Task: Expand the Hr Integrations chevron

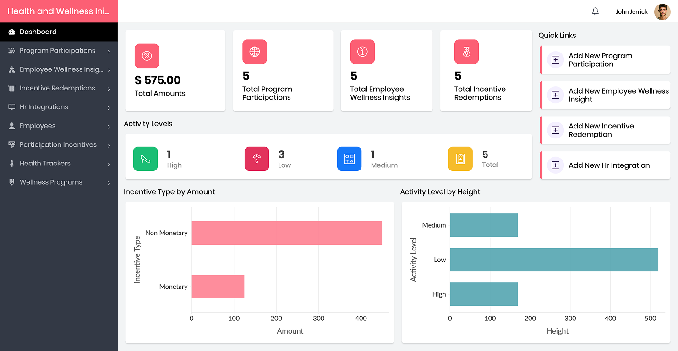Action: [109, 108]
